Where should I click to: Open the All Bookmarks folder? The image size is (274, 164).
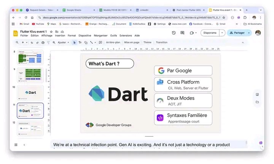click(253, 24)
